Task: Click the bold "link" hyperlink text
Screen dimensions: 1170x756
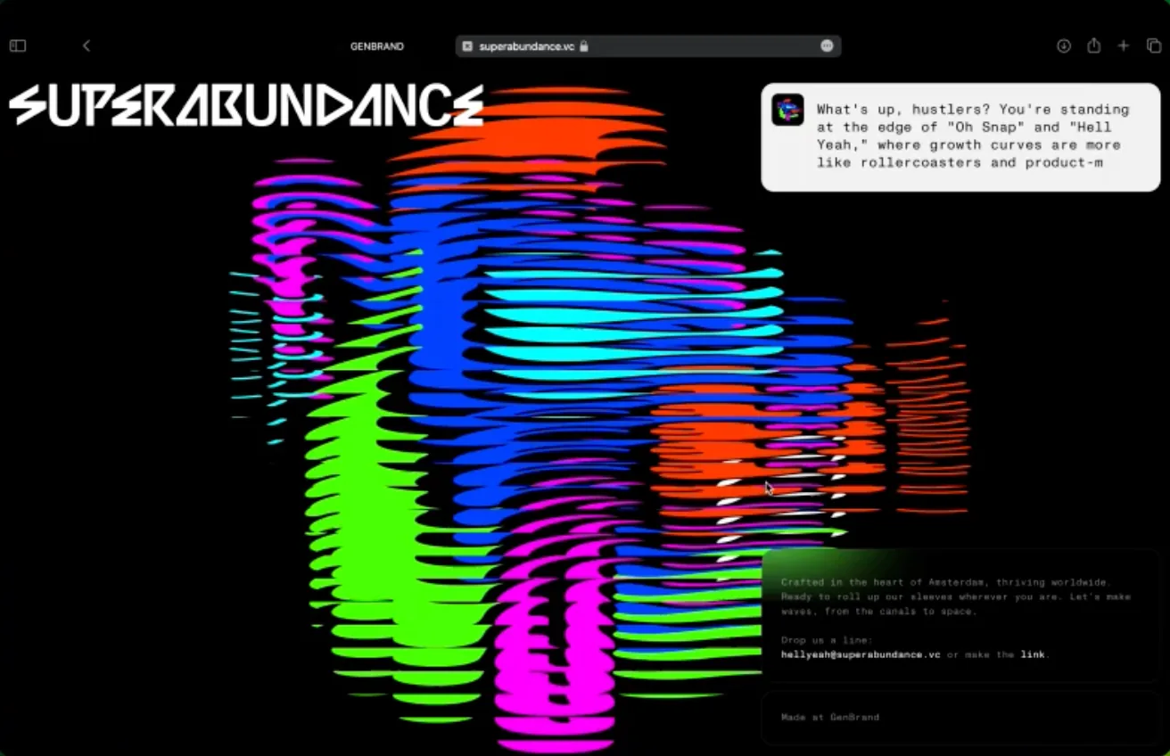Action: coord(1032,654)
